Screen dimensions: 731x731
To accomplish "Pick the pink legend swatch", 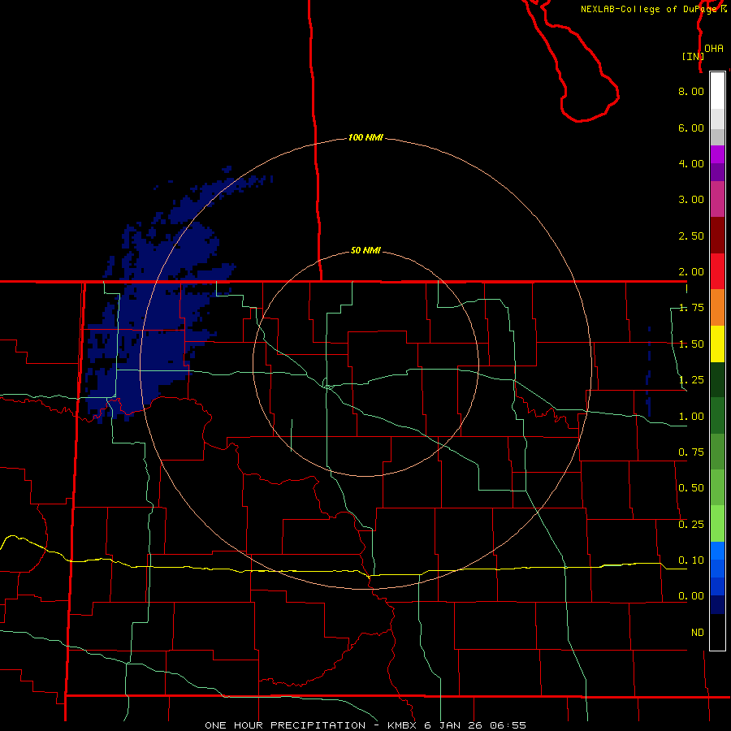I will coord(717,199).
